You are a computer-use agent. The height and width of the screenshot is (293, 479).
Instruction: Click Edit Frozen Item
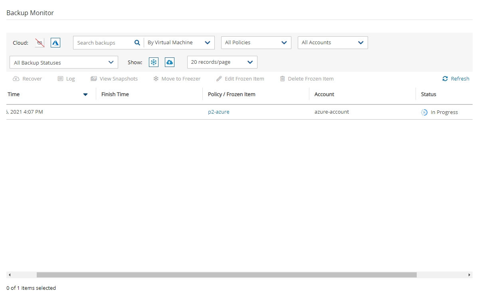point(240,79)
